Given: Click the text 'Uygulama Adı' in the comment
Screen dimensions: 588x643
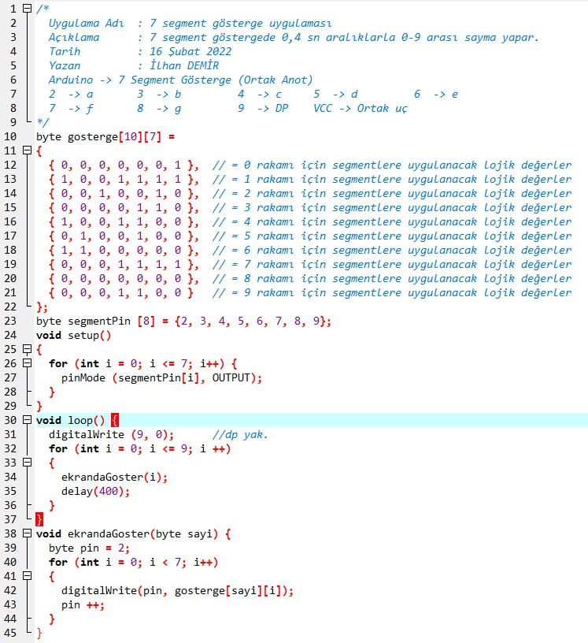Looking at the screenshot, I should (86, 24).
